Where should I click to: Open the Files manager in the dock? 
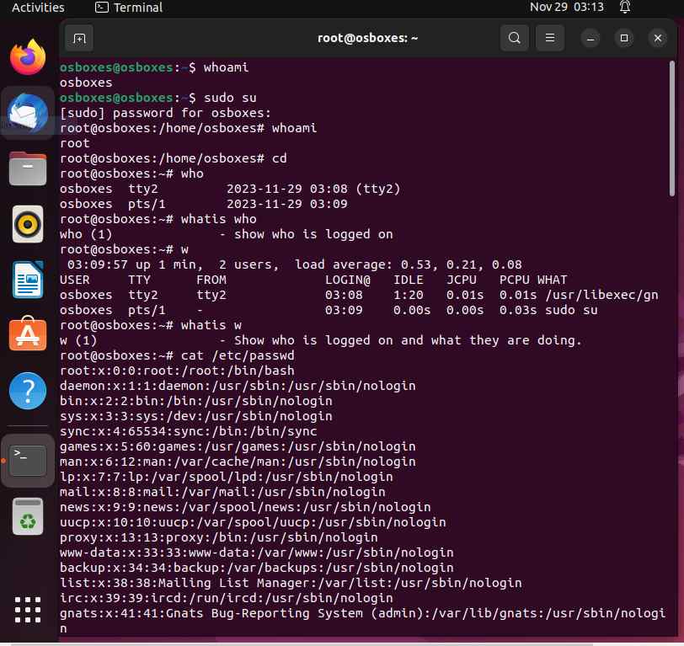[28, 168]
